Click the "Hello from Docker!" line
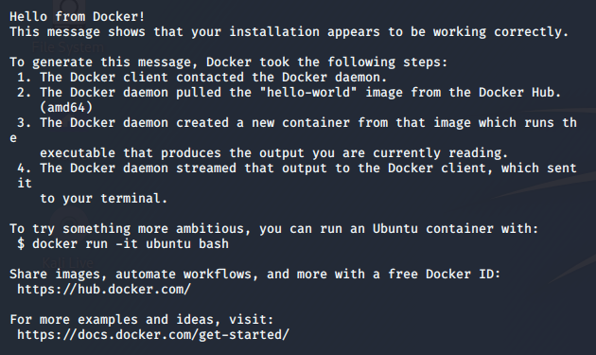Viewport: 596px width, 355px height. tap(78, 17)
